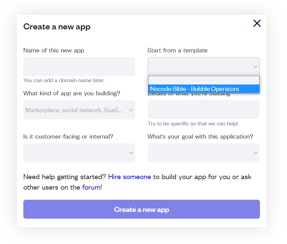Viewport: 287px width, 244px height.
Task: Open the goal with this application dropdown
Action: (204, 153)
